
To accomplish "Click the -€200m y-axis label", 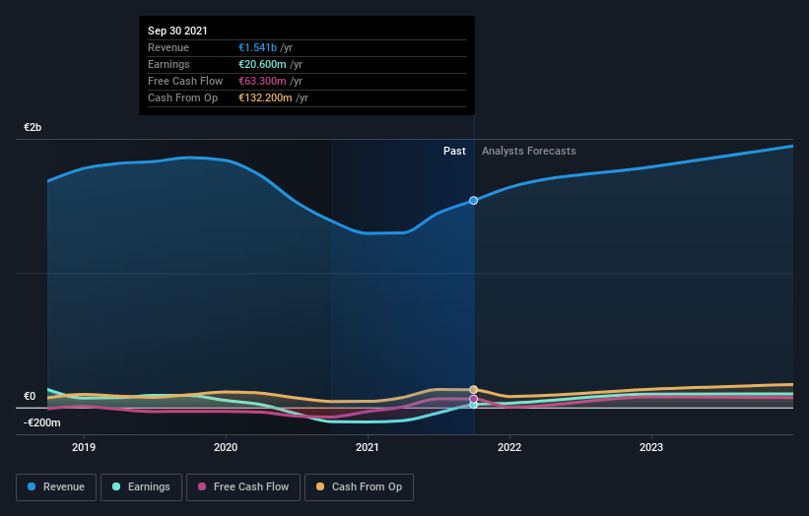I will click(x=41, y=422).
